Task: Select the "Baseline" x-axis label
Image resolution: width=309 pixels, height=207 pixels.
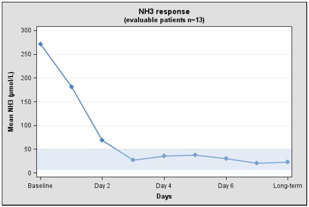Action: pos(41,186)
